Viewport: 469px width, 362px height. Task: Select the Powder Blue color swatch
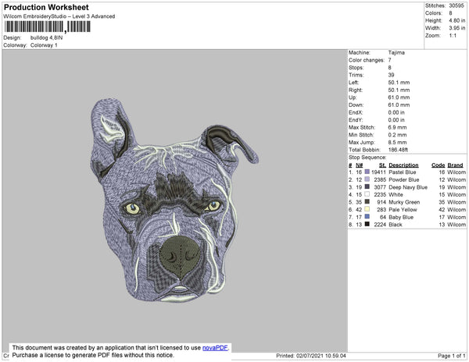[x=367, y=179]
